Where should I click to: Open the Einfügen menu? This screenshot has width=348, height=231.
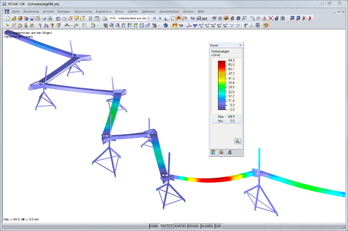click(x=64, y=11)
